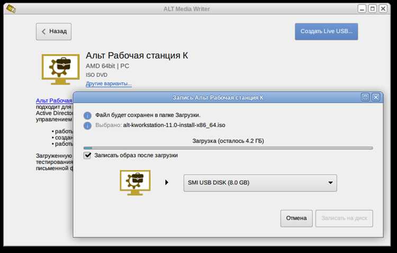
Task: Close the ALT Media Writer main window
Action: tap(383, 9)
